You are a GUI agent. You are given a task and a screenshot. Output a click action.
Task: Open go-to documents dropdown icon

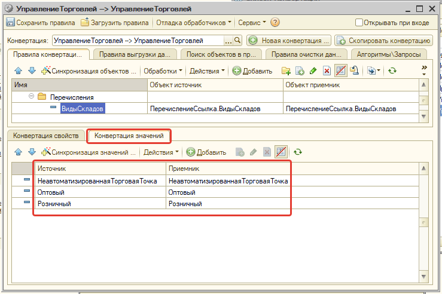point(373,71)
